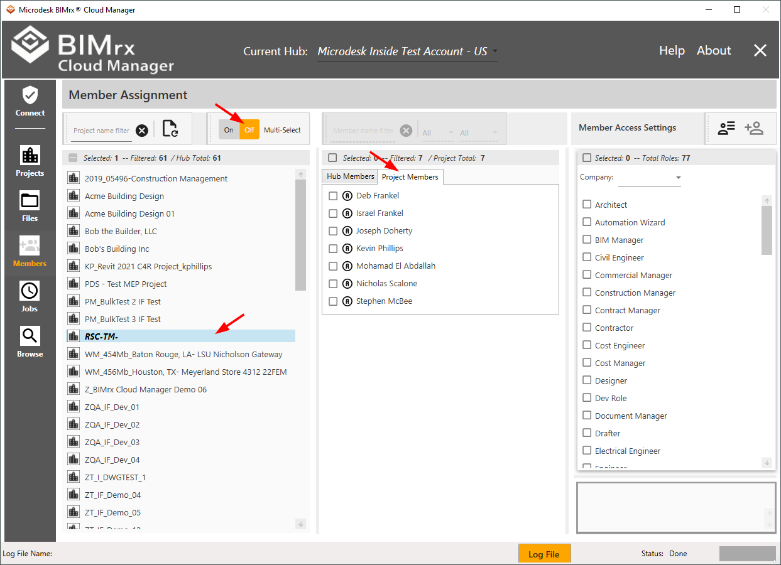Enable the Cost Manager role checkbox

(587, 363)
